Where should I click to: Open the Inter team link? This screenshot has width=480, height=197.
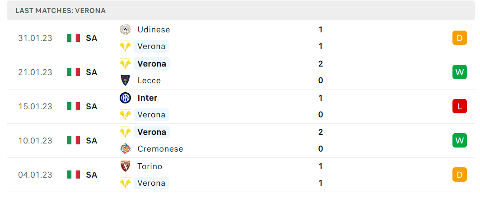147,98
